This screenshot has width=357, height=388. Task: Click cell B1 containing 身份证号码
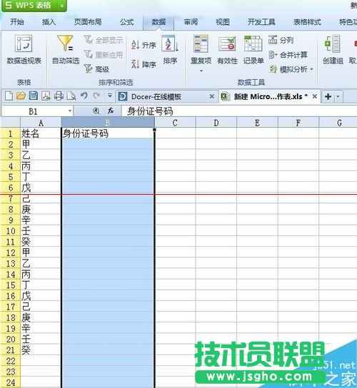(x=108, y=133)
